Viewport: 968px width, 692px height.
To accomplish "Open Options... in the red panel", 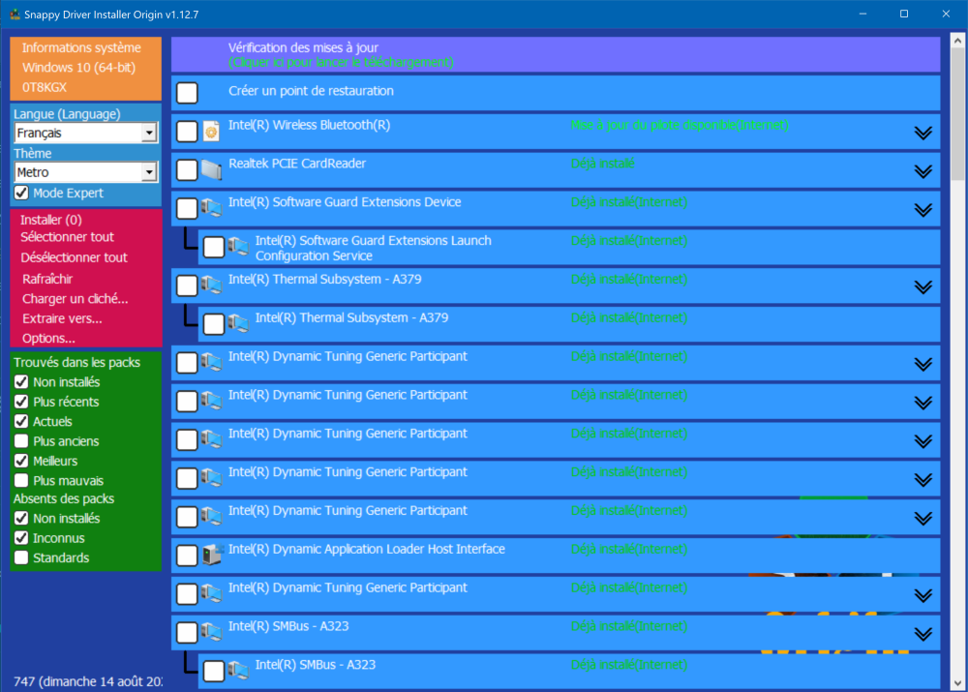I will tap(48, 339).
